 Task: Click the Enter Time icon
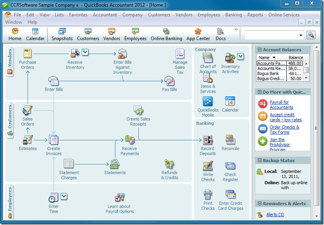pos(54,197)
